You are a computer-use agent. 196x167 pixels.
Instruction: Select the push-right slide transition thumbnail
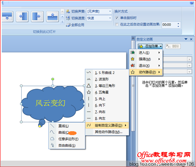click(x=37, y=17)
